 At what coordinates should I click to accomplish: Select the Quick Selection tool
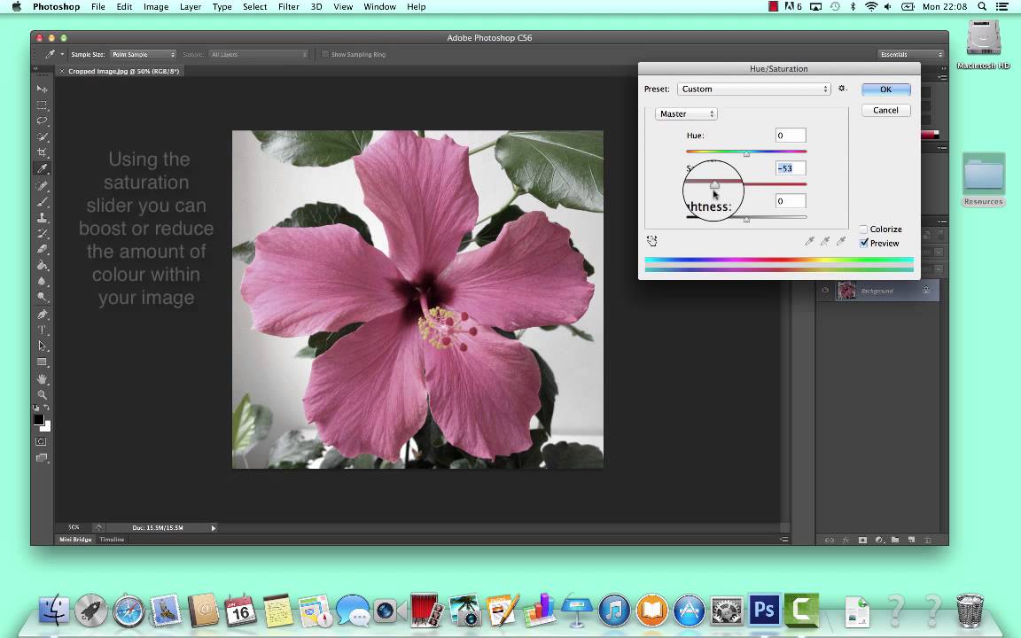(x=43, y=136)
